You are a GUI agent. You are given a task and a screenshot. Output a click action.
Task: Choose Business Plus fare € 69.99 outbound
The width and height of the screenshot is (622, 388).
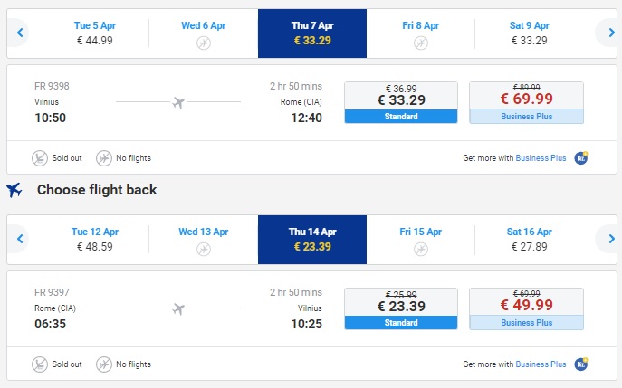526,102
